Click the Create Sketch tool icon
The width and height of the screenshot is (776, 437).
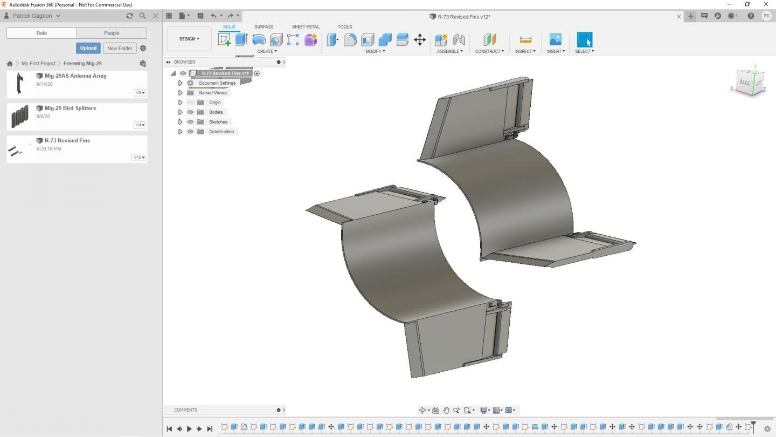pyautogui.click(x=224, y=39)
